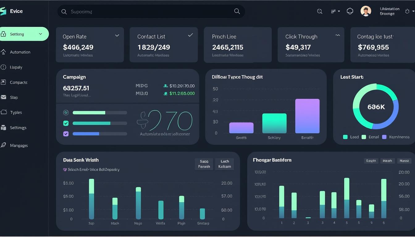Switch to the Heah tab
The image size is (415, 237).
point(387,160)
